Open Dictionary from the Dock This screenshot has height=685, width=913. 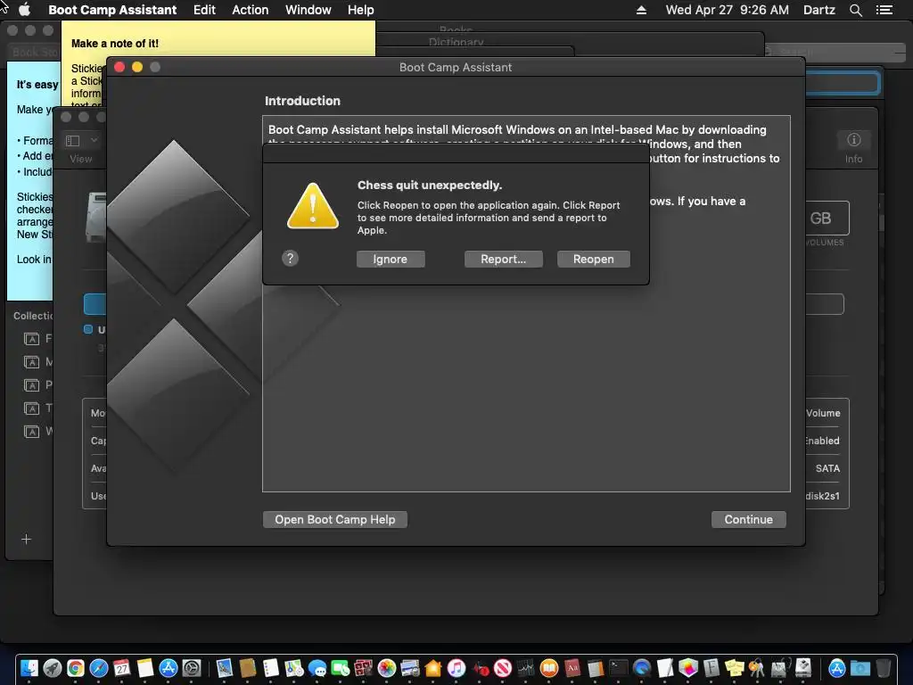tap(572, 667)
